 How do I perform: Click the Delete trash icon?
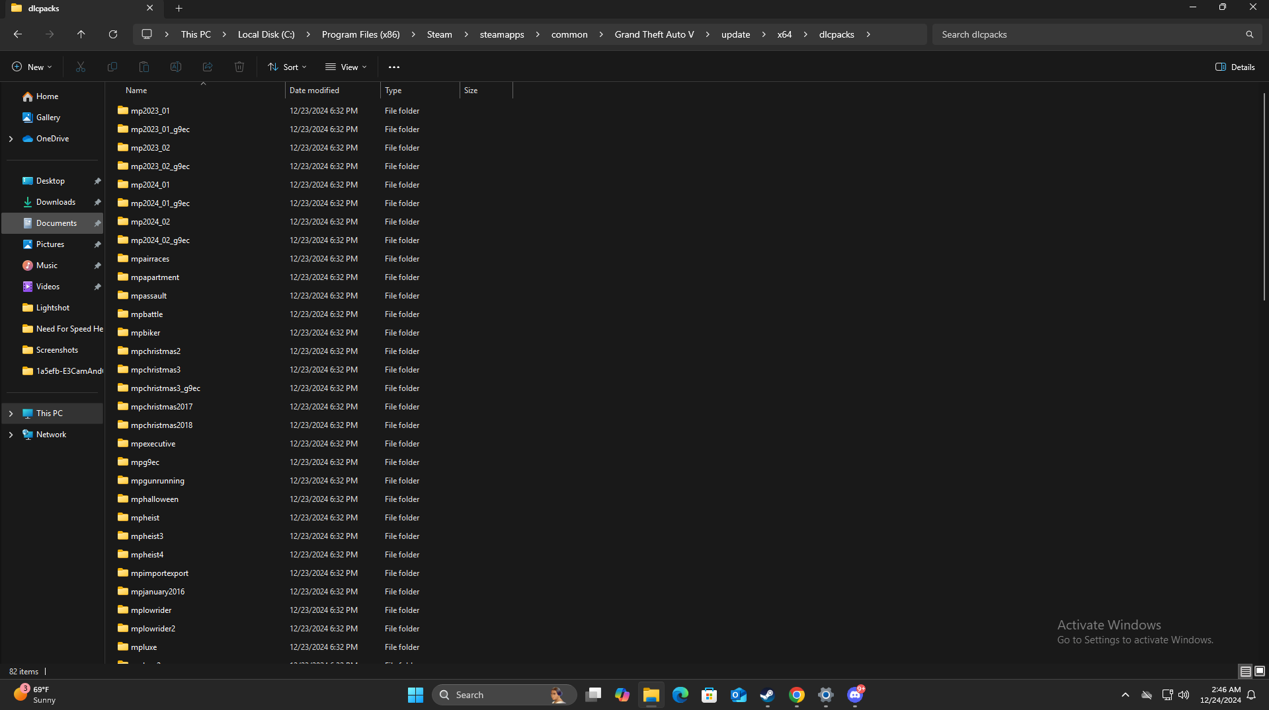[239, 67]
